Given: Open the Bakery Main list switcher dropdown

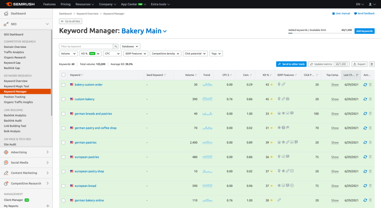Looking at the screenshot, I should [164, 31].
